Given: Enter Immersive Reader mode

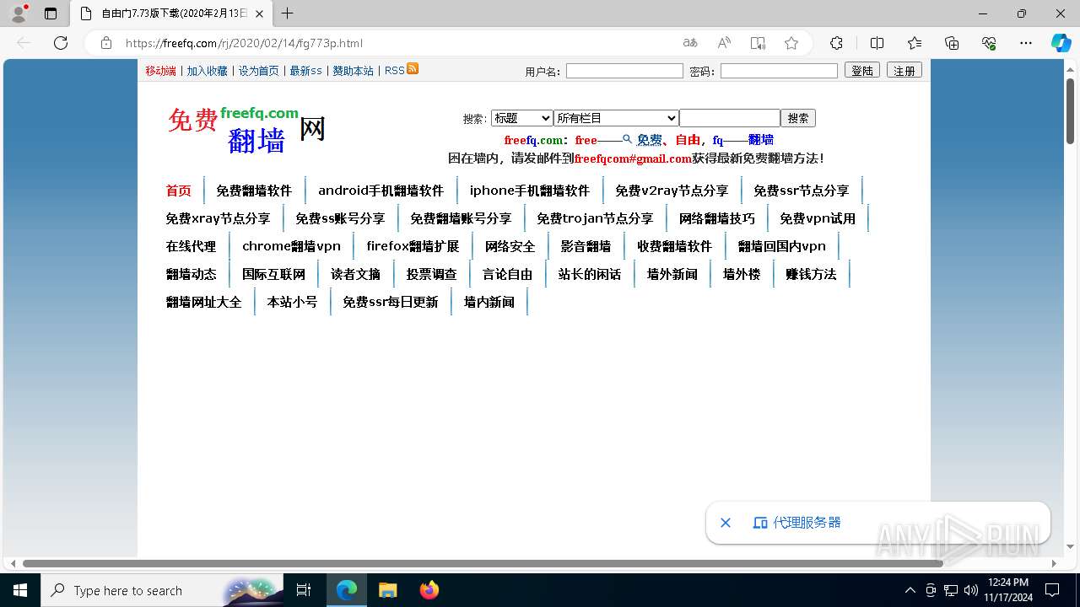Looking at the screenshot, I should (758, 43).
